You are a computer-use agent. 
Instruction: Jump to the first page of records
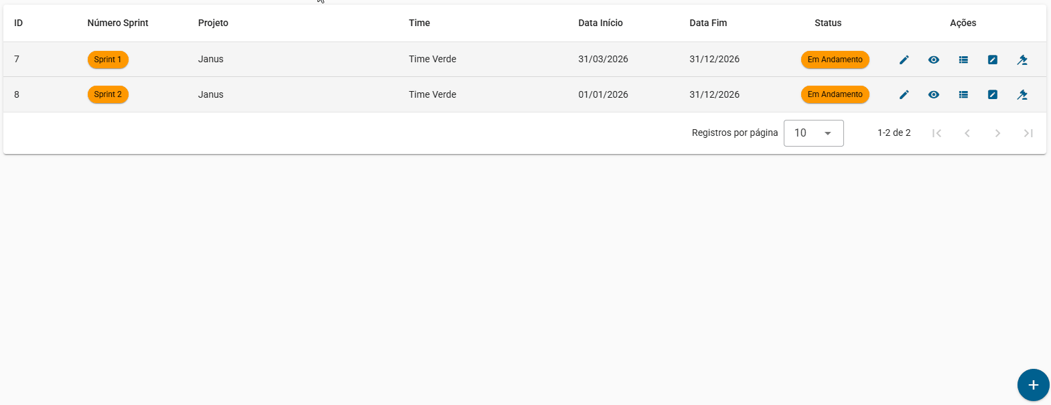tap(937, 133)
